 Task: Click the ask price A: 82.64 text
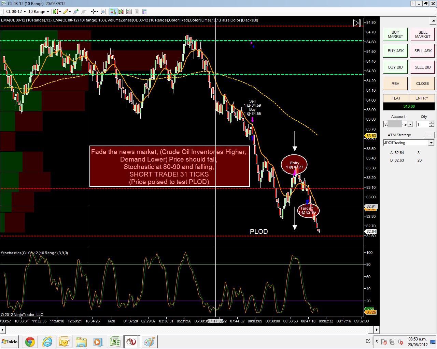pyautogui.click(x=397, y=153)
